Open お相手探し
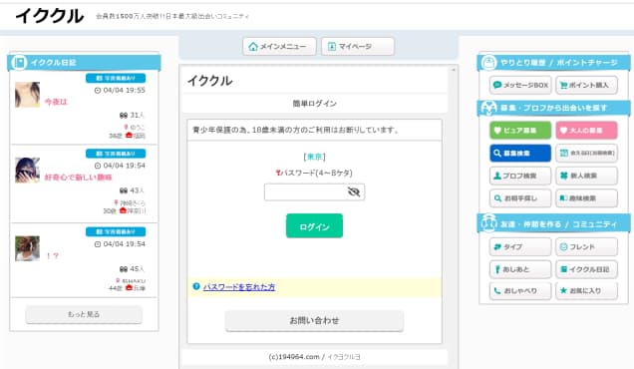Viewport: 634px width, 369px height. coord(520,198)
